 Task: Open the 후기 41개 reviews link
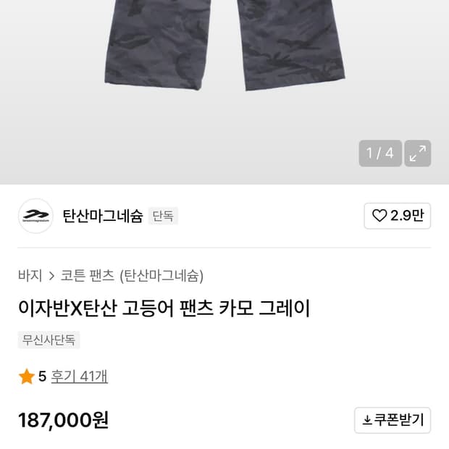tap(79, 377)
